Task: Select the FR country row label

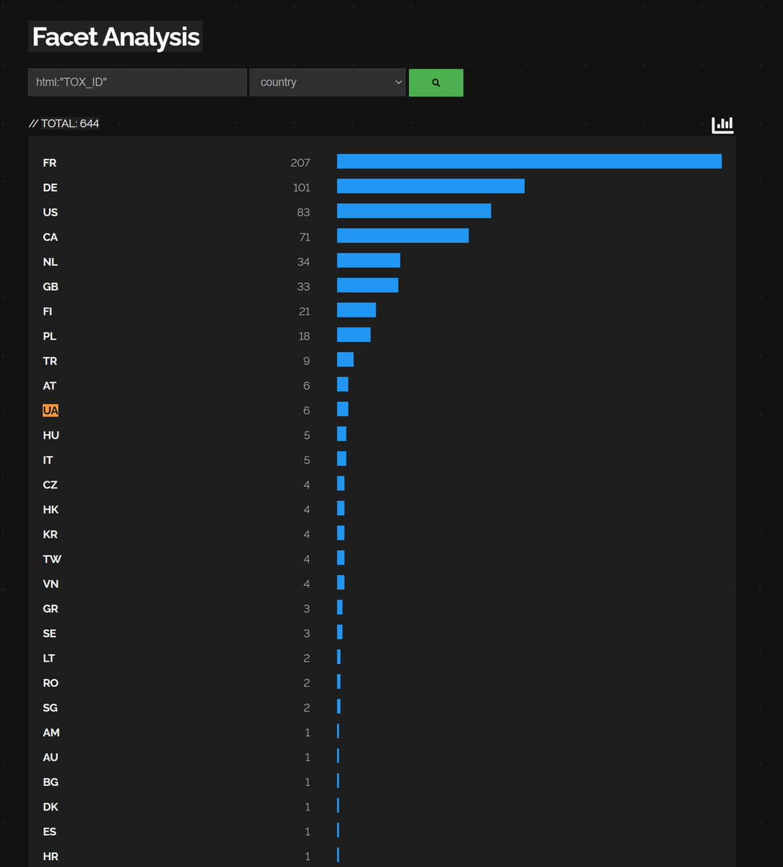Action: coord(50,163)
